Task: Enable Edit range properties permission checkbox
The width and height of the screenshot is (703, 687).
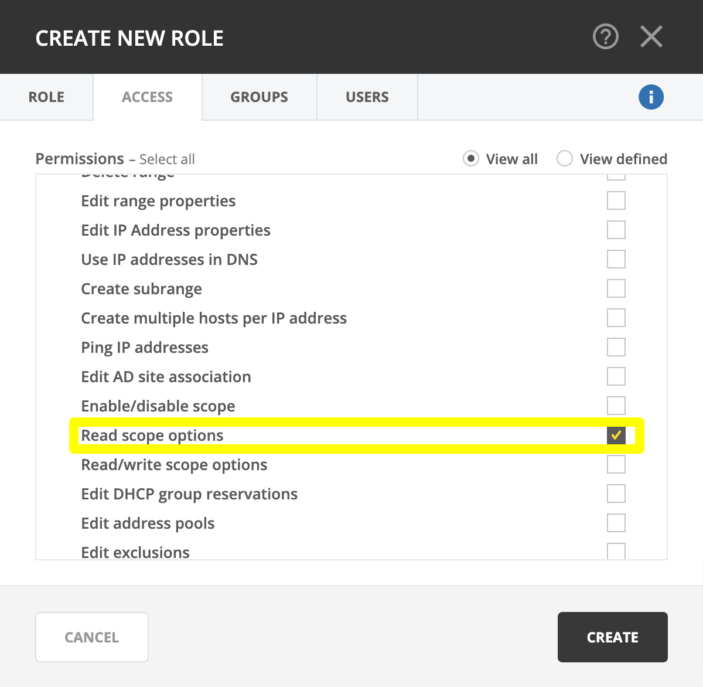Action: pos(616,200)
